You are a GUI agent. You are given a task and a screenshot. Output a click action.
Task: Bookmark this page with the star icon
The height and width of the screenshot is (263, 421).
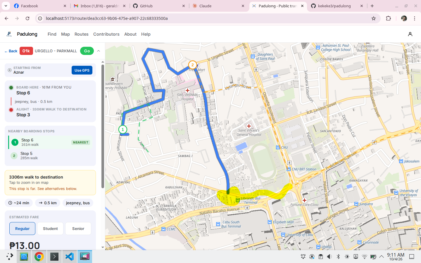pyautogui.click(x=374, y=18)
